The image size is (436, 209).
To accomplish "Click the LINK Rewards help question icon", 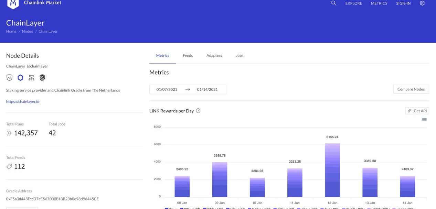I will pyautogui.click(x=198, y=111).
